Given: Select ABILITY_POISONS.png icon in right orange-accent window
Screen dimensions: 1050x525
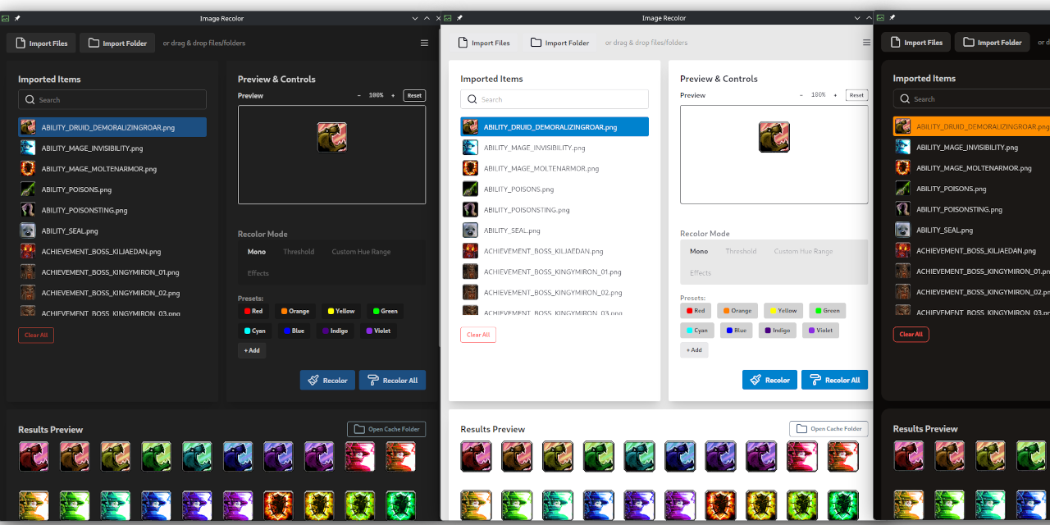Looking at the screenshot, I should pyautogui.click(x=902, y=188).
